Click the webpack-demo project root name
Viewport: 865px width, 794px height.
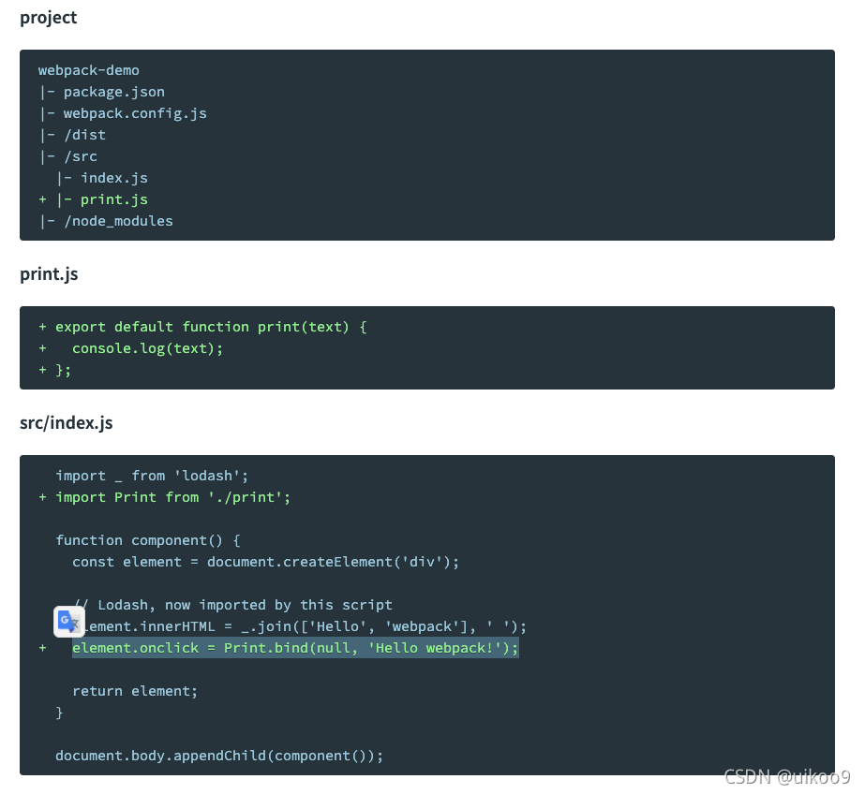(x=88, y=70)
